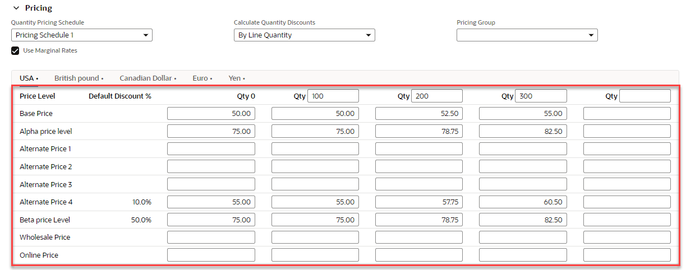Click the Wholesale Price row label
This screenshot has width=686, height=270.
[x=45, y=238]
